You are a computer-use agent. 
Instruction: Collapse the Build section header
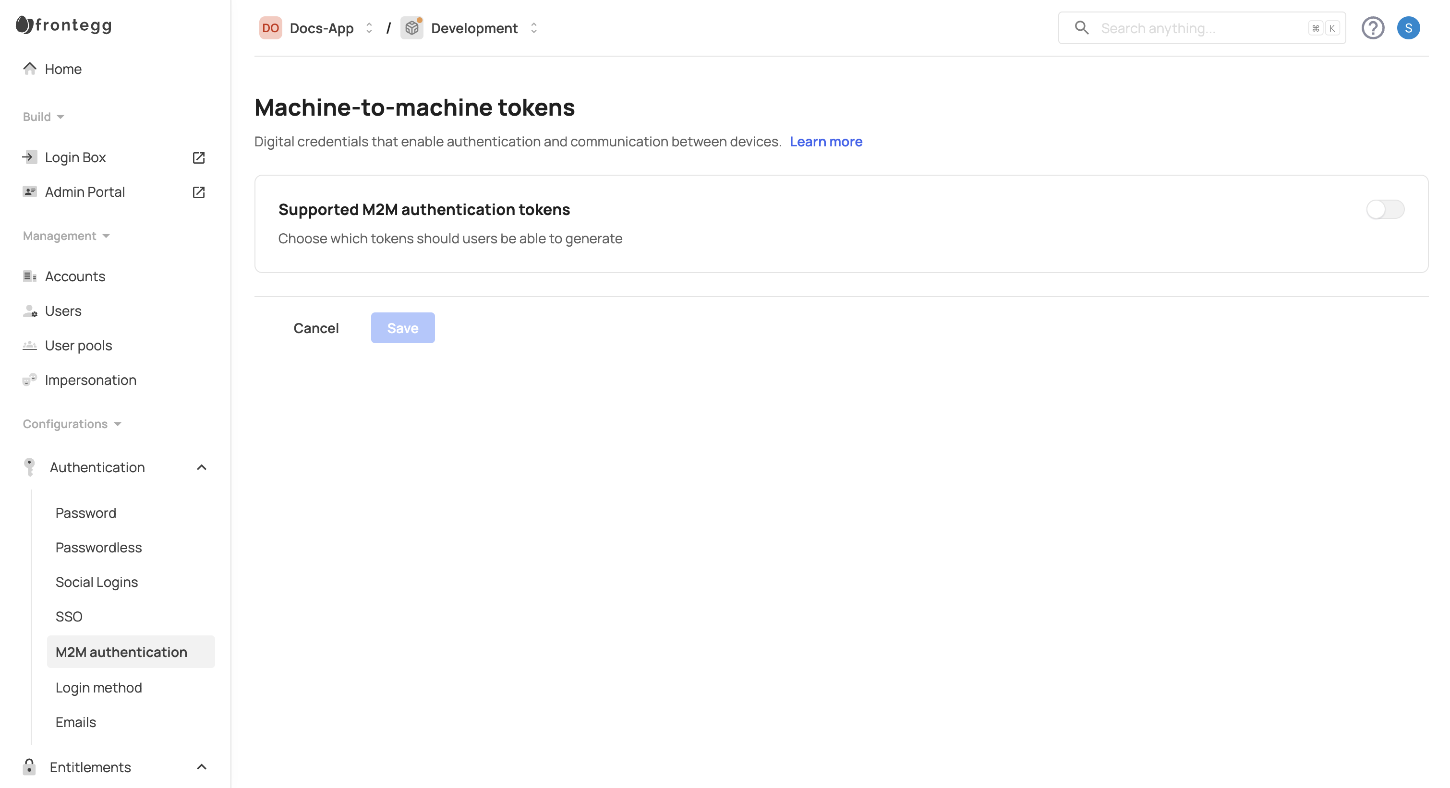click(43, 117)
